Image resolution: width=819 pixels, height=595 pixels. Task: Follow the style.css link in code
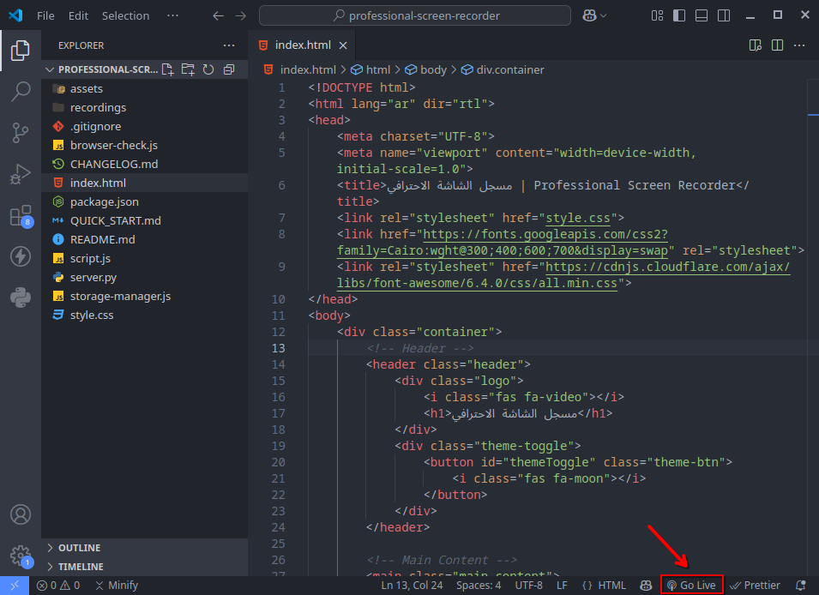578,218
